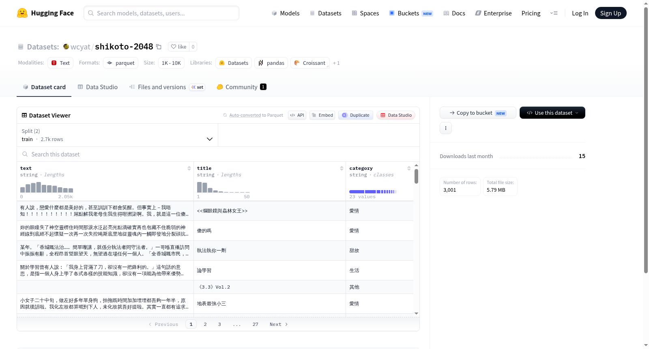The image size is (649, 349).
Task: Click the text length histogram
Action: point(47,187)
